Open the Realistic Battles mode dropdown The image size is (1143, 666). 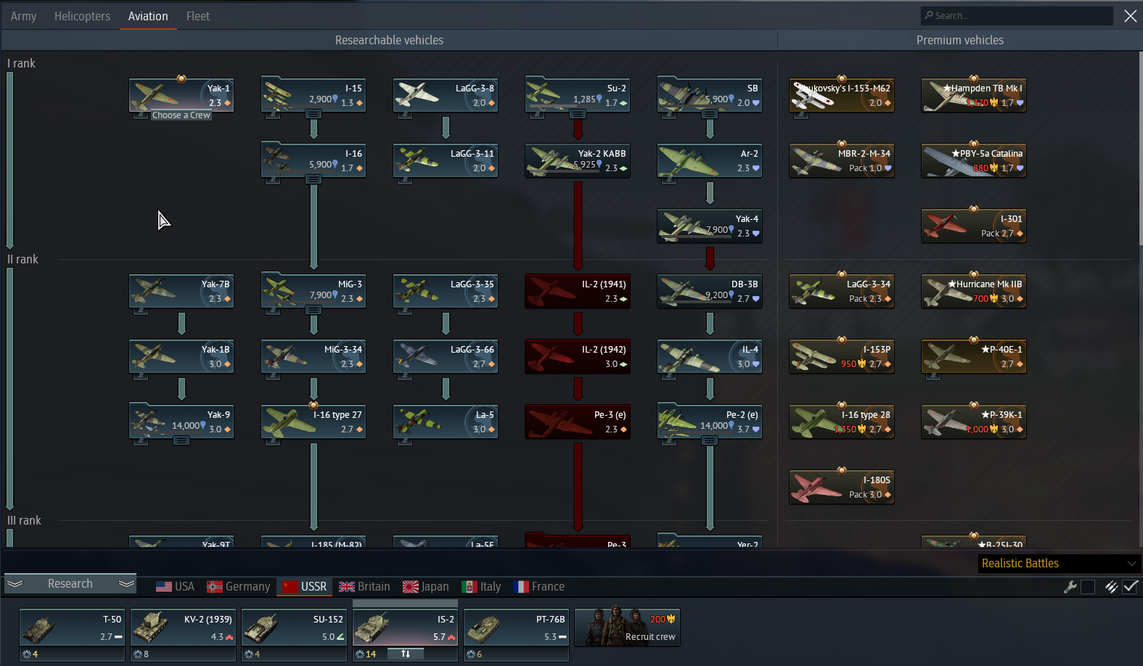1059,563
